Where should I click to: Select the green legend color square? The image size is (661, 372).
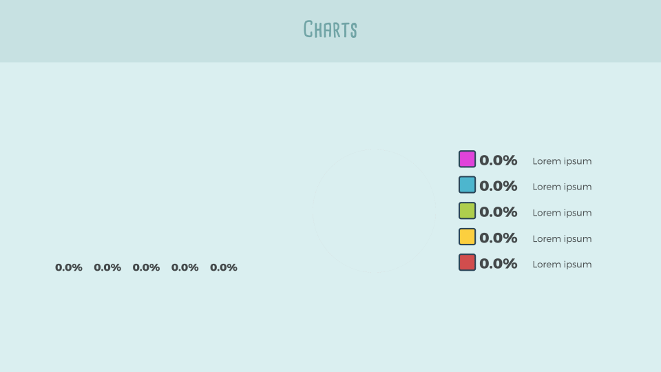coord(467,211)
